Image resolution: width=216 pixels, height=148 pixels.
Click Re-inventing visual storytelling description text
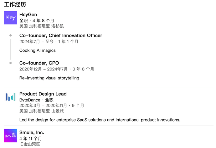click(x=49, y=78)
